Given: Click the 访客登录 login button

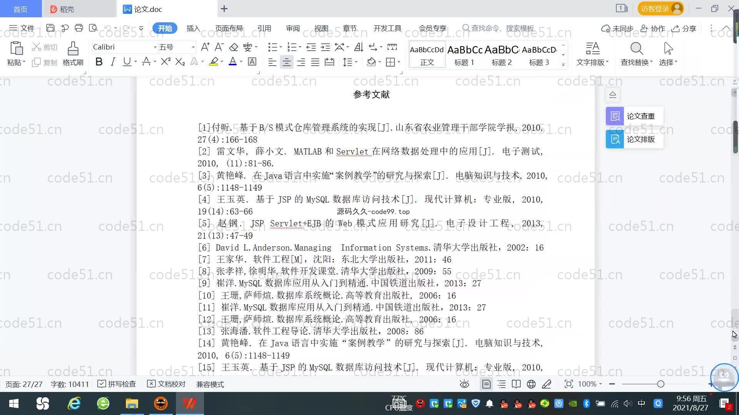Looking at the screenshot, I should point(660,8).
